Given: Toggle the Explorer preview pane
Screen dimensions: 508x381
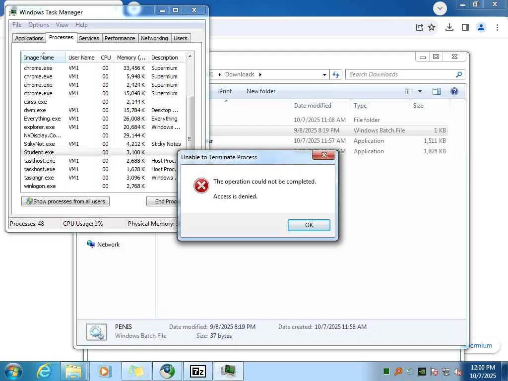Looking at the screenshot, I should [x=437, y=91].
